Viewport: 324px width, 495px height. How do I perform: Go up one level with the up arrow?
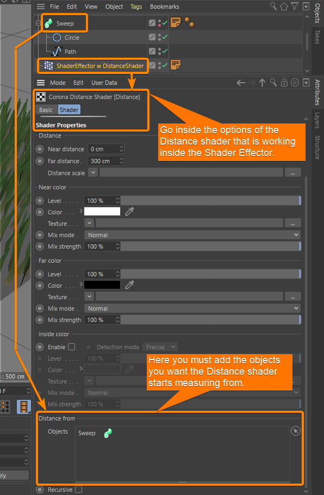pyautogui.click(x=262, y=83)
